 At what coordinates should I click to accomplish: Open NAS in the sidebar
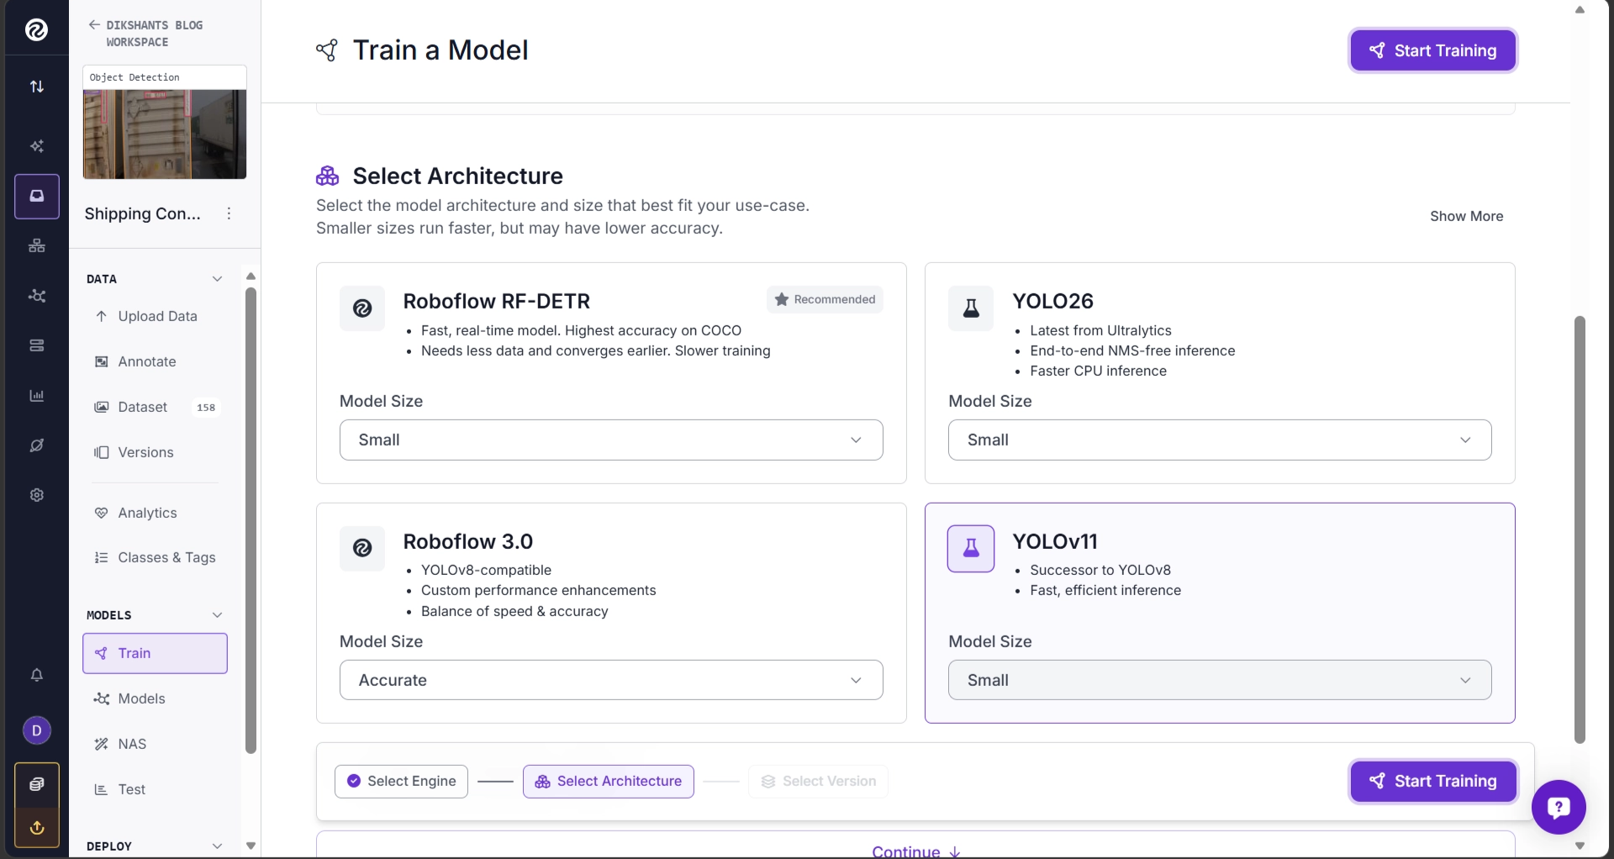tap(156, 744)
